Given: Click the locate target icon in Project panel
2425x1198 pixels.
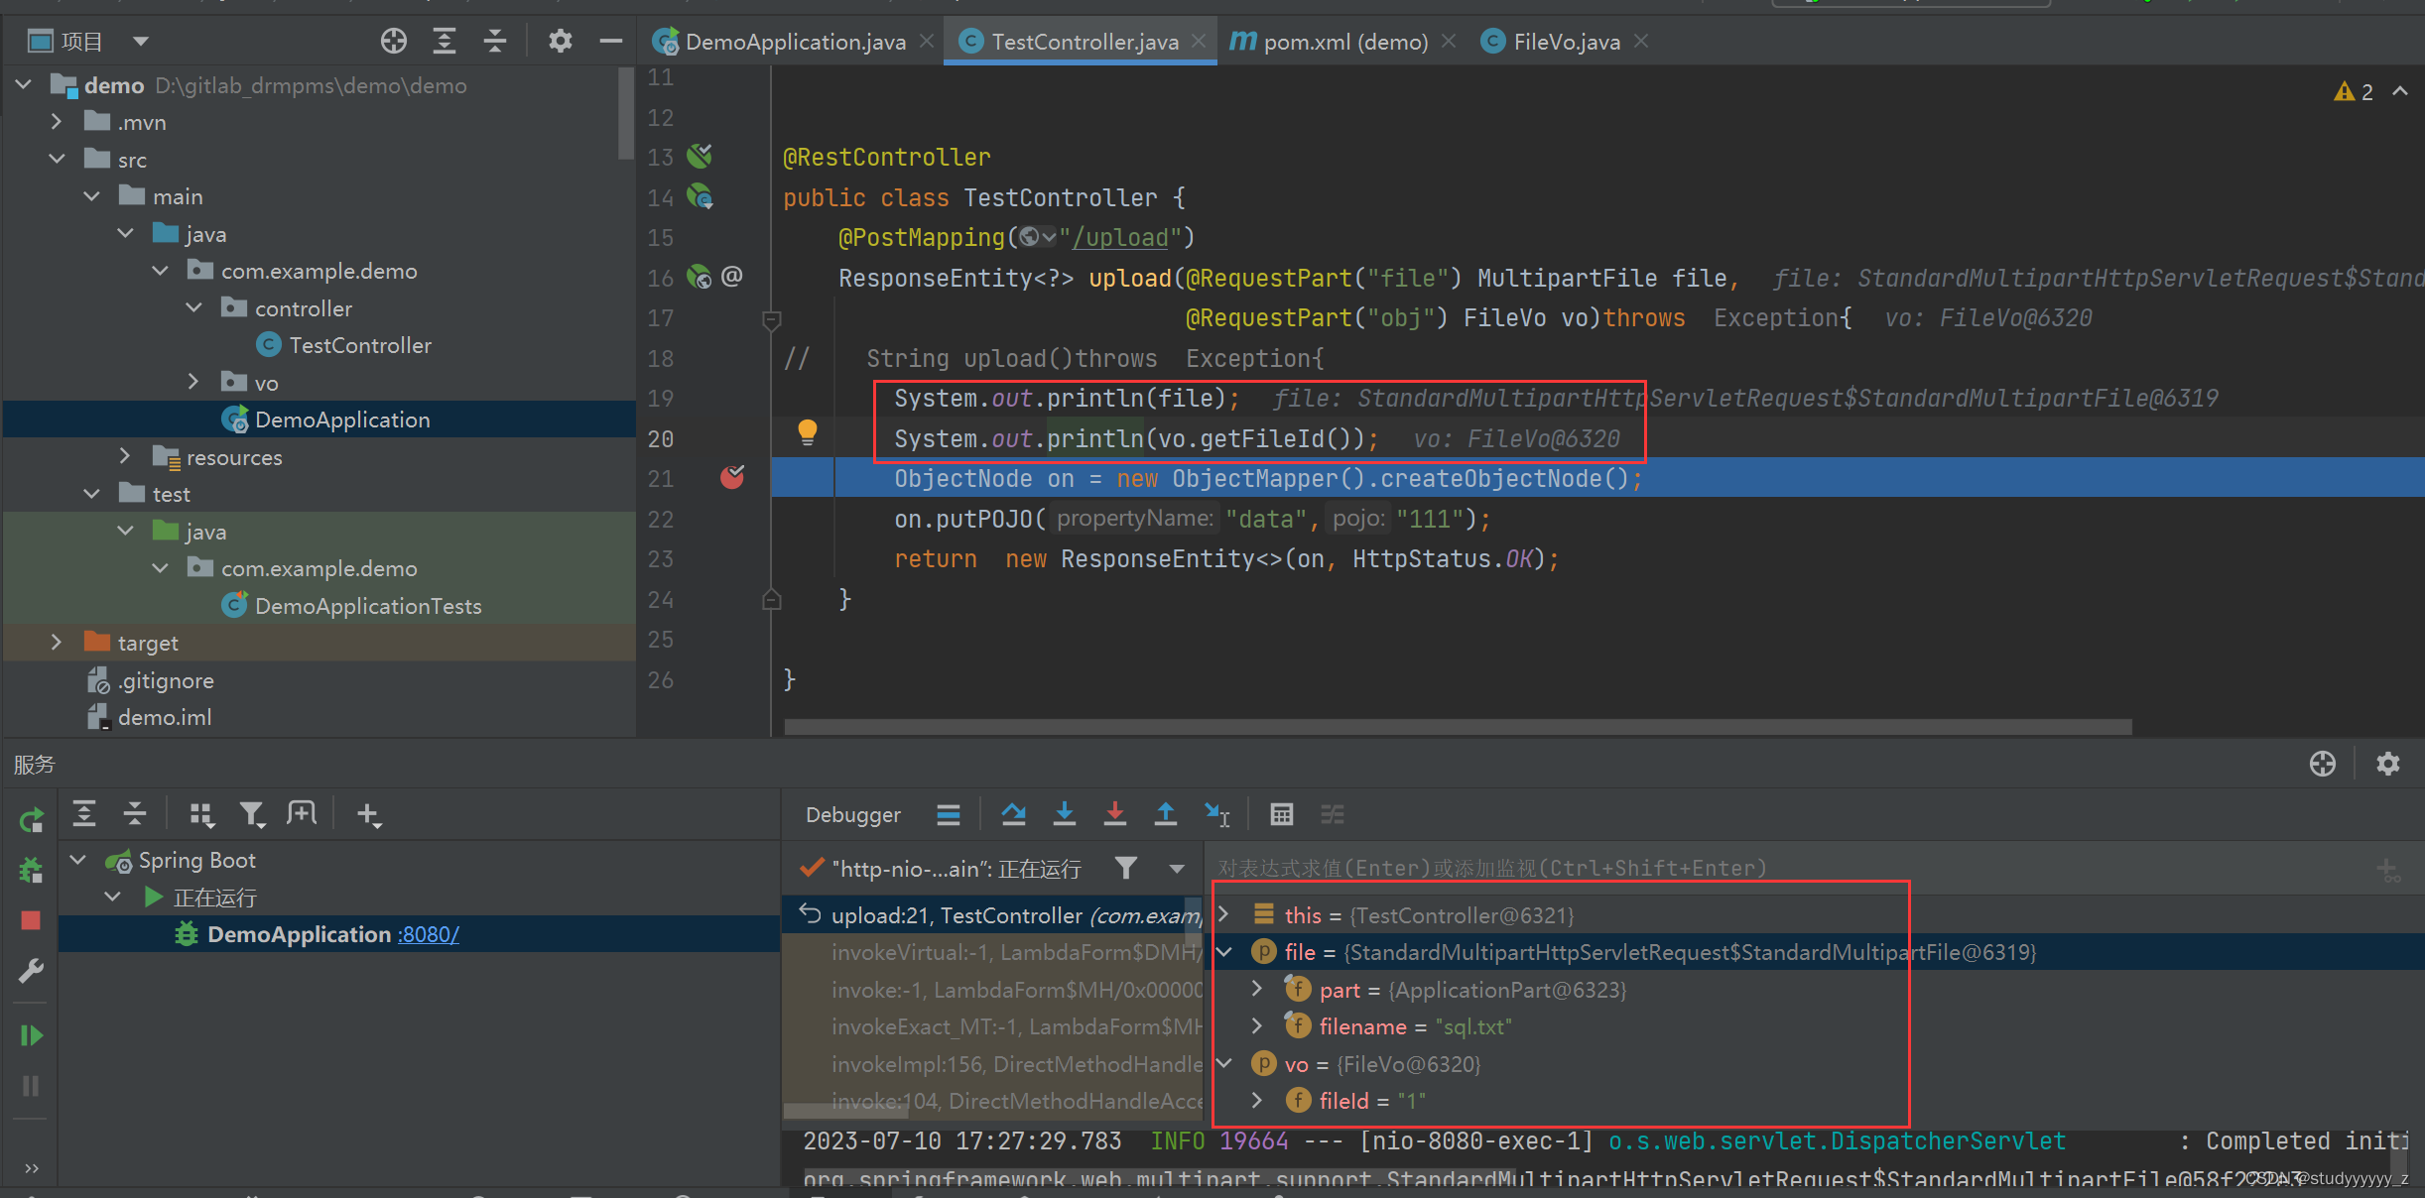Looking at the screenshot, I should [393, 41].
